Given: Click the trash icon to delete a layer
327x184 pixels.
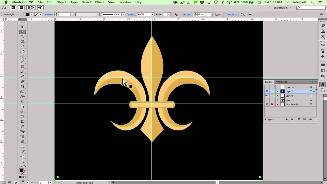Looking at the screenshot, I should [x=310, y=119].
